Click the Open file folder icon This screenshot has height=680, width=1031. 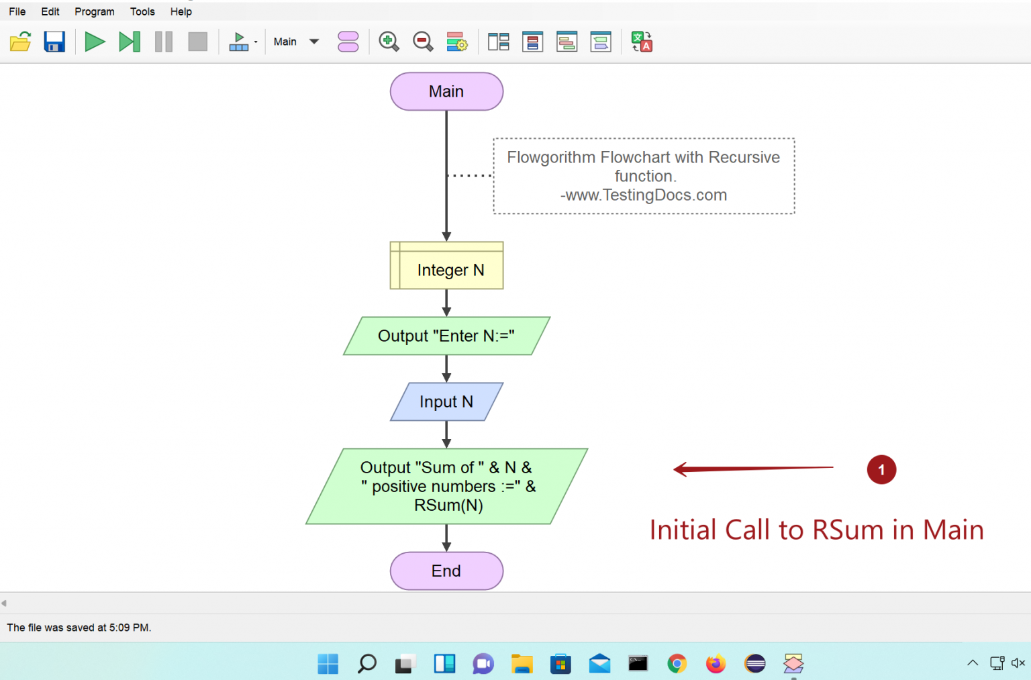(x=21, y=42)
